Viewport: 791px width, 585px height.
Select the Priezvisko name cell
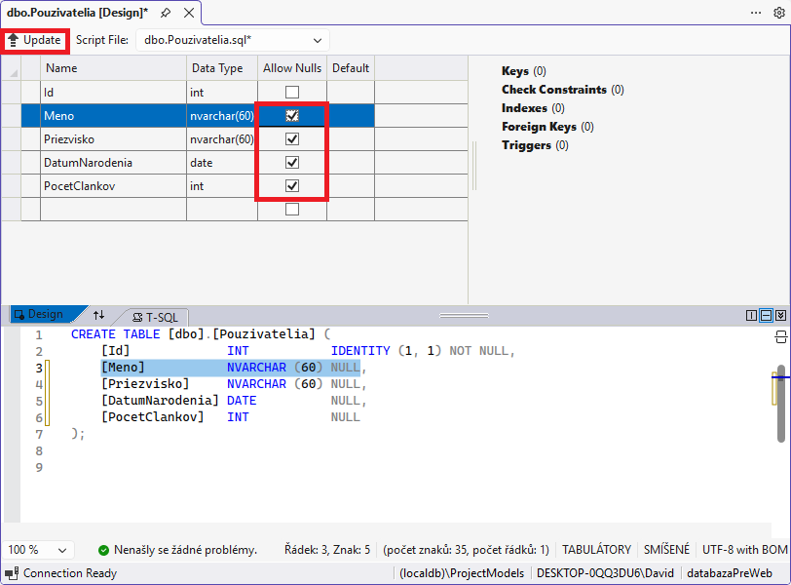pyautogui.click(x=114, y=138)
